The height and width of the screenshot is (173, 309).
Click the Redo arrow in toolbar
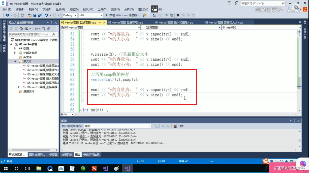coord(54,15)
